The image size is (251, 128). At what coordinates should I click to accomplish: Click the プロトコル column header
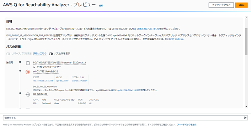pyautogui.click(x=94, y=100)
